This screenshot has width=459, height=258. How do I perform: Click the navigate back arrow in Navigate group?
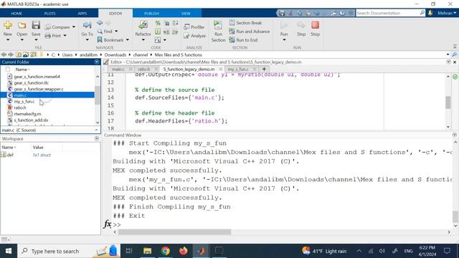pyautogui.click(x=100, y=22)
